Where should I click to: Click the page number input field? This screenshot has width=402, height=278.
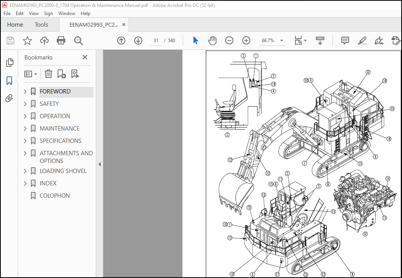coord(156,41)
